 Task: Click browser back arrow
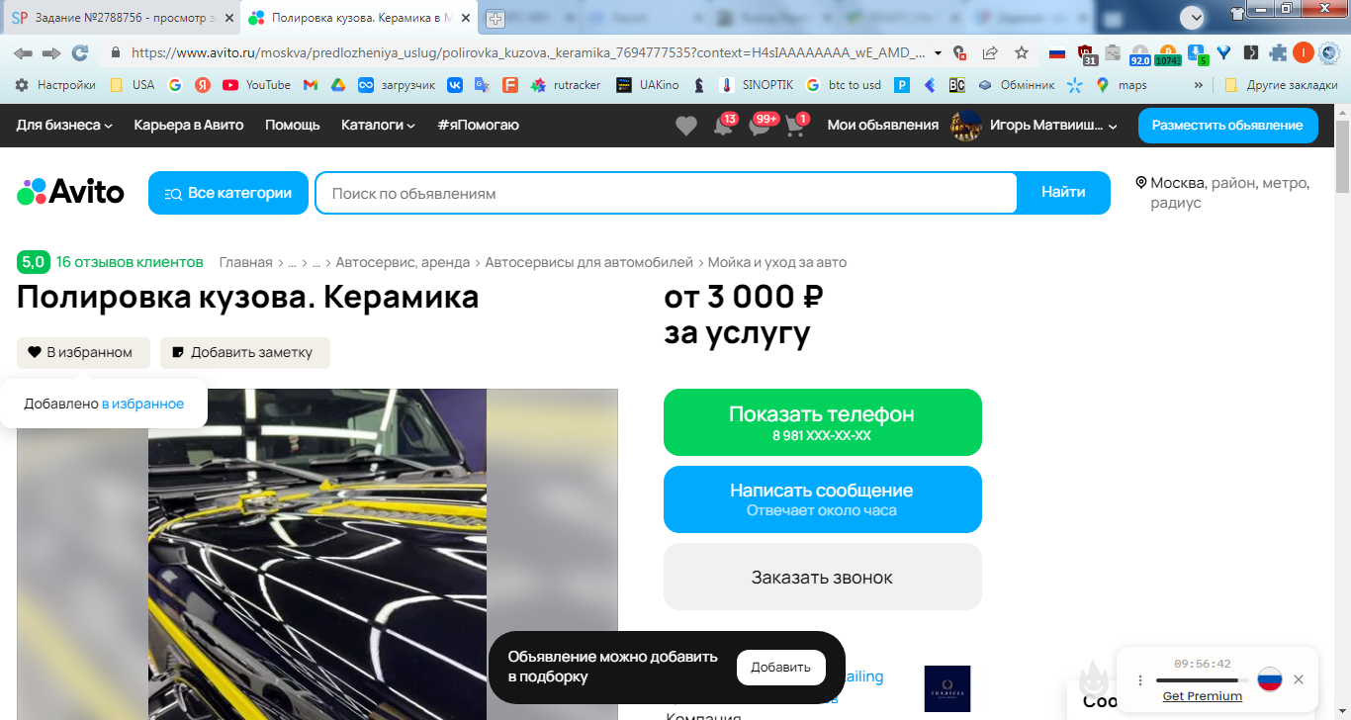pos(23,52)
